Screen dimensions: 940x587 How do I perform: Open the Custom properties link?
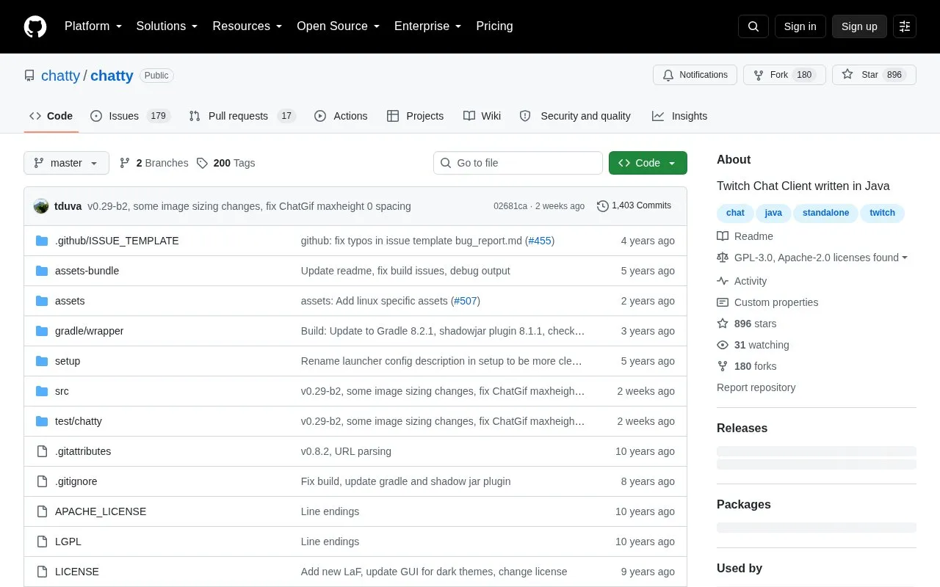767,302
